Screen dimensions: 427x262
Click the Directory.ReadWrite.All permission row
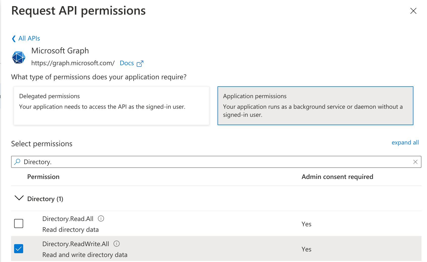[x=201, y=249]
